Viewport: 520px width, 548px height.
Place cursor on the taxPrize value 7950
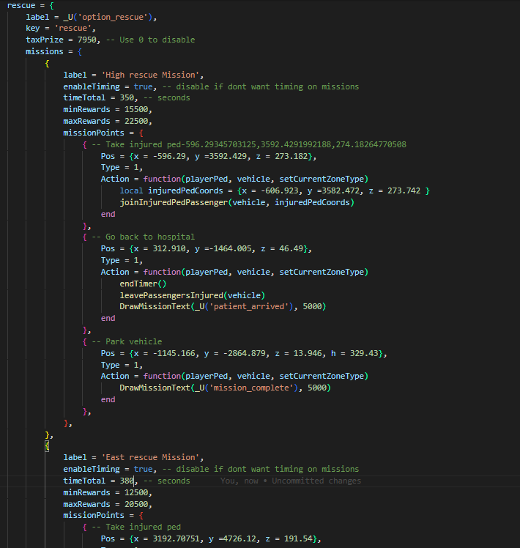(86, 40)
